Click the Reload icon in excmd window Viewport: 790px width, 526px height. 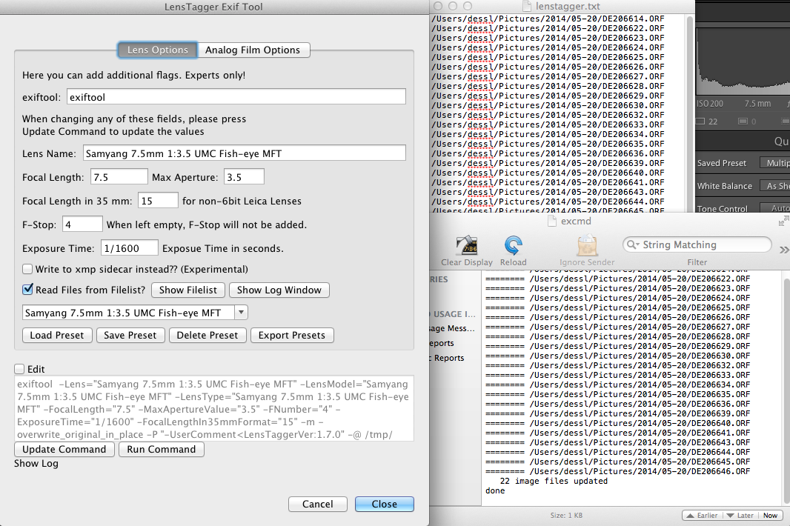click(513, 245)
